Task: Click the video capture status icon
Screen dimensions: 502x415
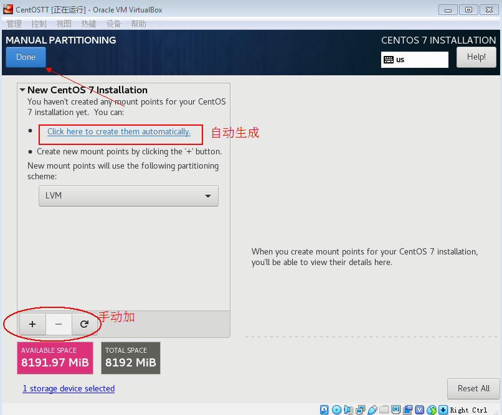Action: (x=408, y=409)
